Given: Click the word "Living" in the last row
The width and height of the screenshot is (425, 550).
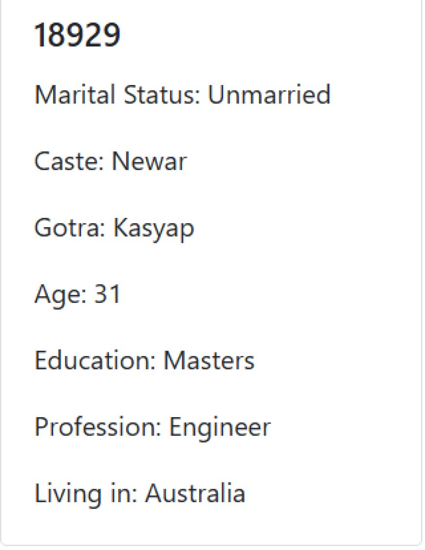Looking at the screenshot, I should pos(68,495).
